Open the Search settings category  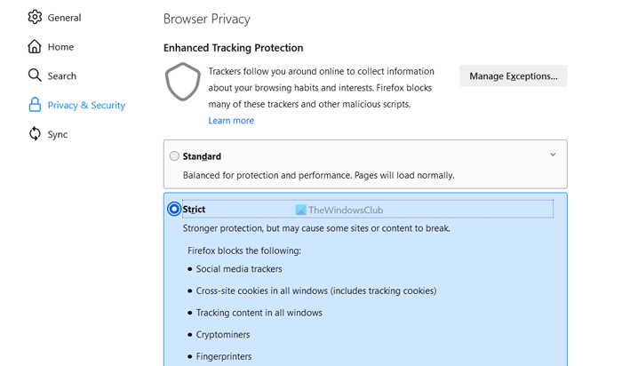click(62, 76)
